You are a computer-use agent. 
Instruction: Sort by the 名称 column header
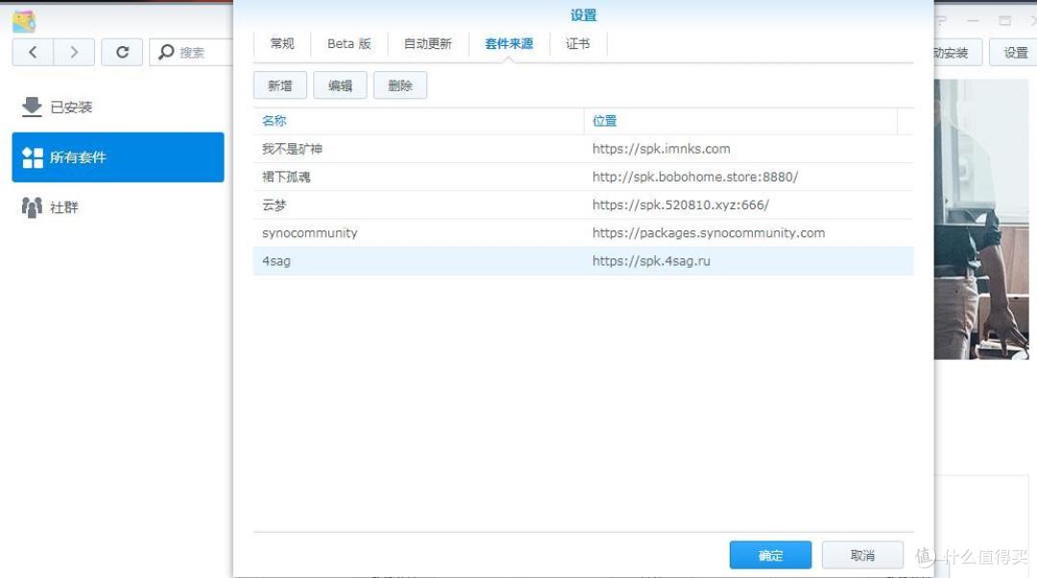[419, 121]
